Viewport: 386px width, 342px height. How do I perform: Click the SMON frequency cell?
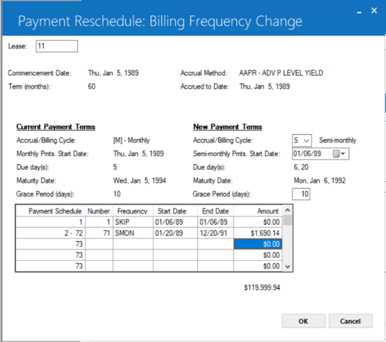pyautogui.click(x=133, y=233)
